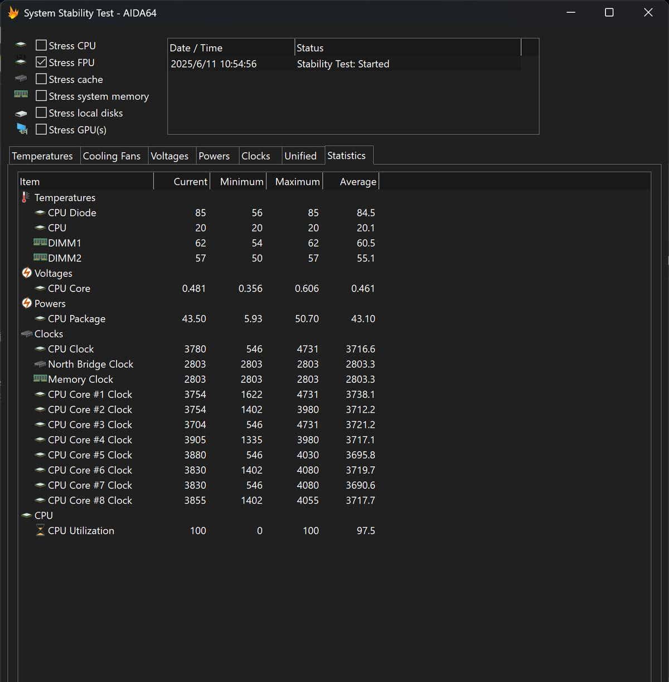The height and width of the screenshot is (682, 669).
Task: Open the Cooling Fans tab
Action: [111, 156]
